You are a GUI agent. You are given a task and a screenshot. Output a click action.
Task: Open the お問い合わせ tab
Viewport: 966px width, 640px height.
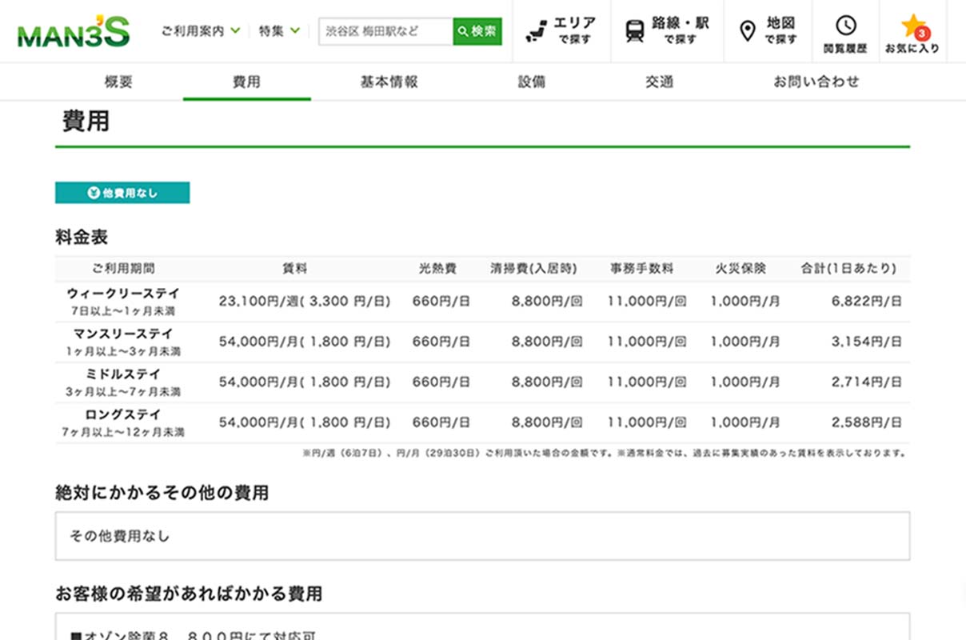[816, 82]
